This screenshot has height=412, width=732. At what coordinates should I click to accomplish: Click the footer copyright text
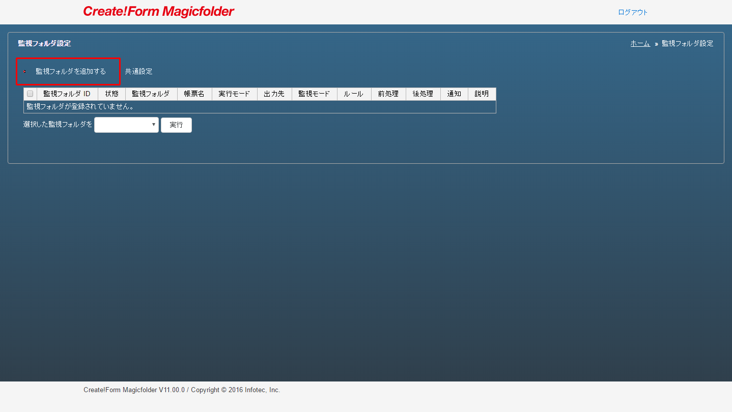pos(182,390)
